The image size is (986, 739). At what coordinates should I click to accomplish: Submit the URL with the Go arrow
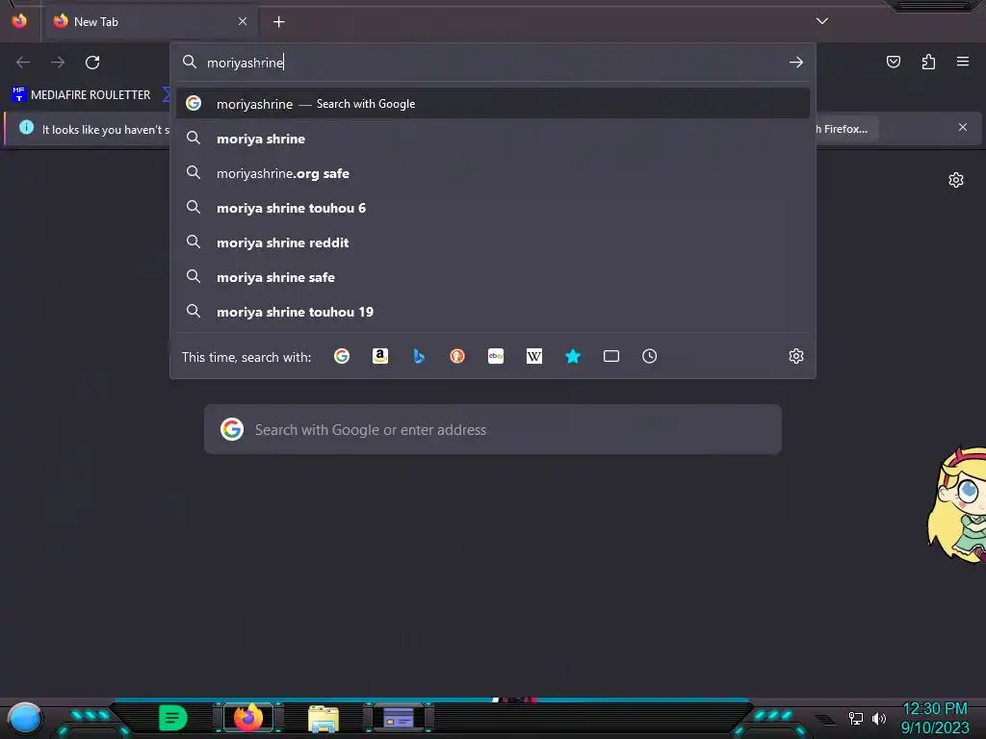click(796, 63)
